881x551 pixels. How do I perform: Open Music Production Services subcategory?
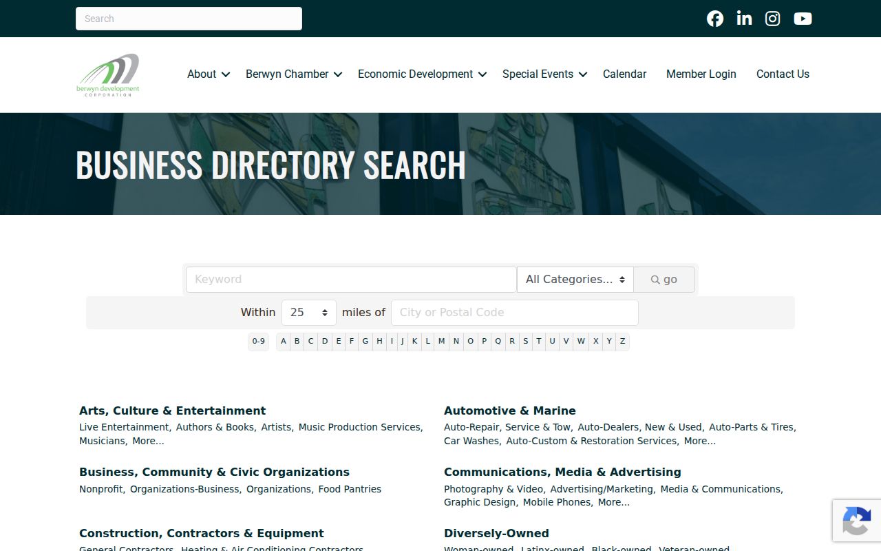pos(359,428)
